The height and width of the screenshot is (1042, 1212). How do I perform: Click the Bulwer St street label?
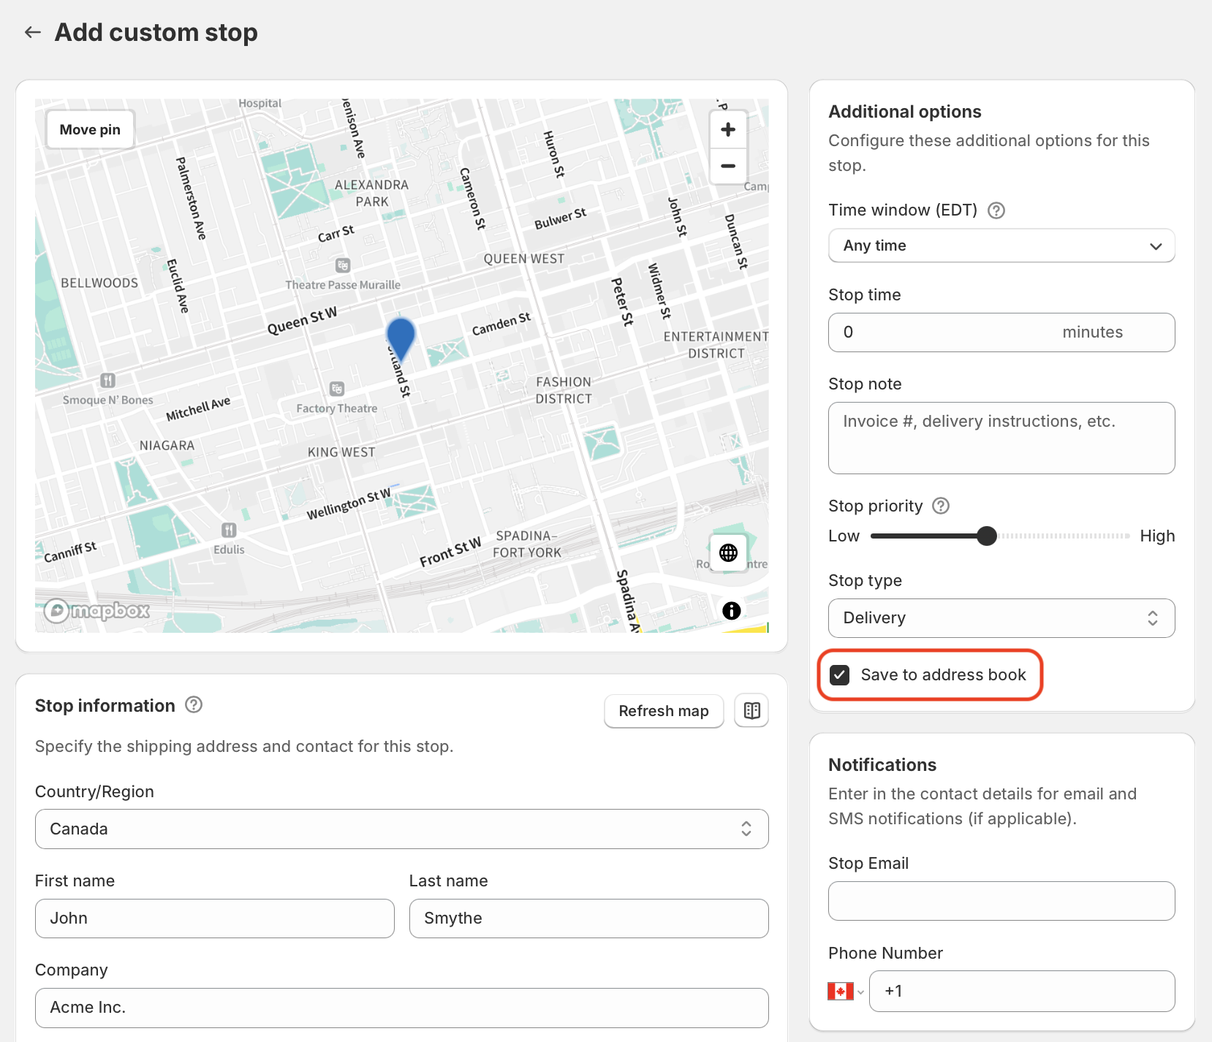click(561, 218)
